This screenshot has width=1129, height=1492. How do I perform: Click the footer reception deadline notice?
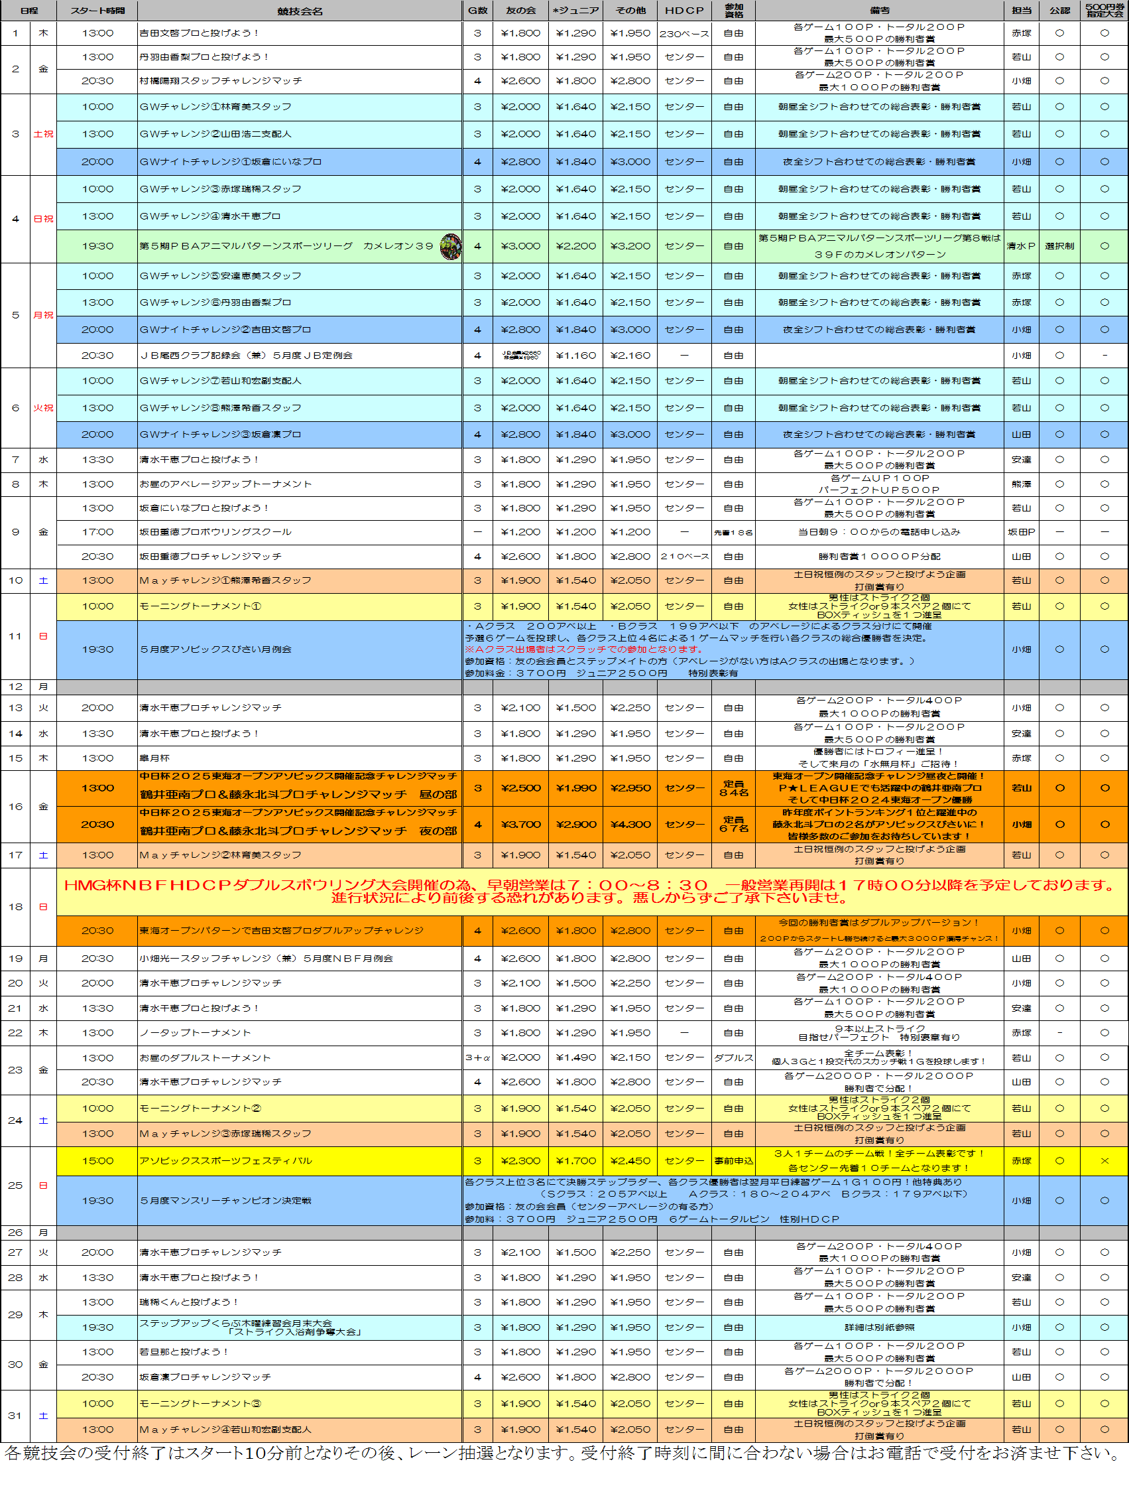click(564, 1453)
